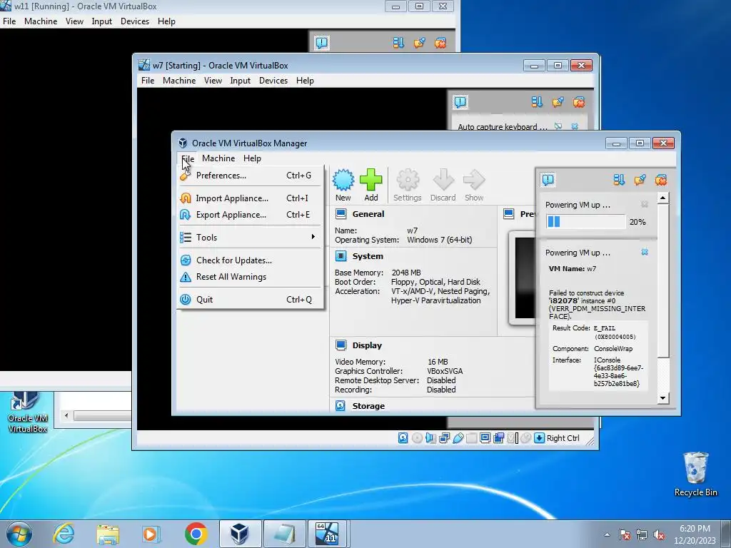This screenshot has height=548, width=731.
Task: Open System section link in details
Action: pos(368,256)
